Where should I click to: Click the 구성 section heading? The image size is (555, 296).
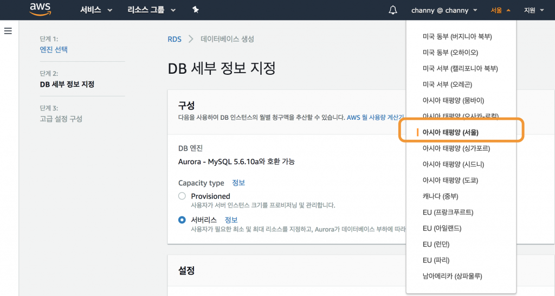[186, 106]
